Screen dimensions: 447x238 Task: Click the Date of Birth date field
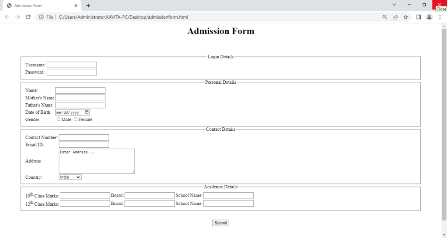73,112
